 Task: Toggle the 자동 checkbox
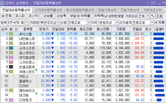(156, 22)
